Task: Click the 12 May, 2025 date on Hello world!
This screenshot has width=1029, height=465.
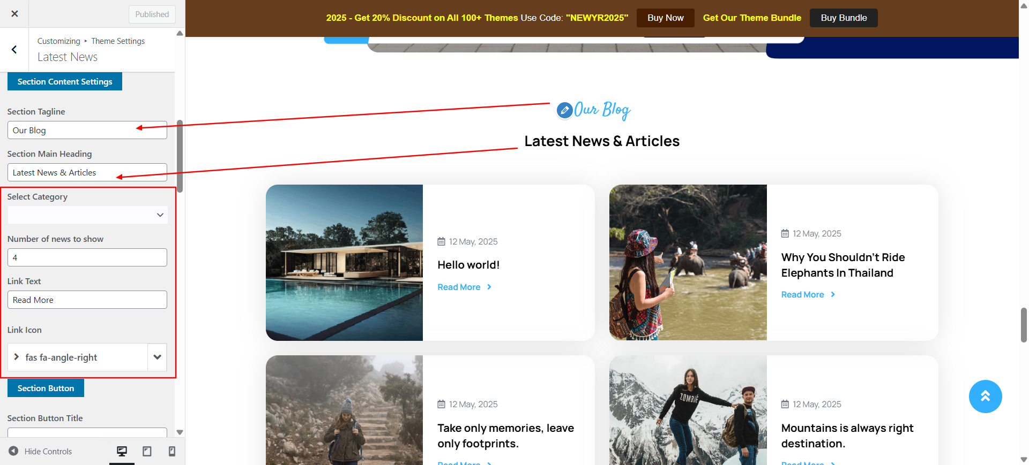Action: point(473,242)
